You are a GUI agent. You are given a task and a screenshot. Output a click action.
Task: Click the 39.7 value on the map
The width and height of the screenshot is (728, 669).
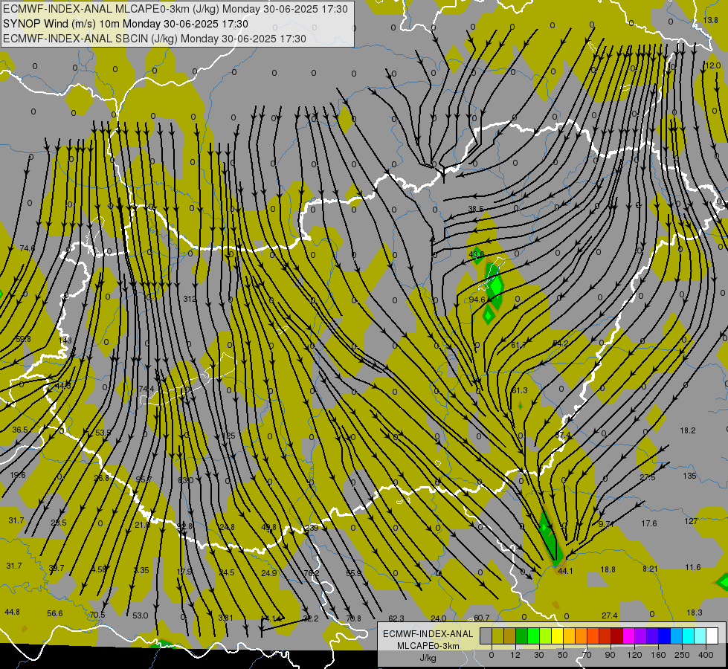[57, 568]
